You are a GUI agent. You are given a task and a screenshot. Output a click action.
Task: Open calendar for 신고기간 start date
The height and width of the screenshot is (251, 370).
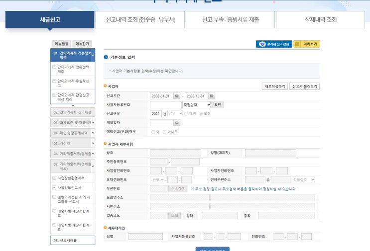[x=176, y=96]
